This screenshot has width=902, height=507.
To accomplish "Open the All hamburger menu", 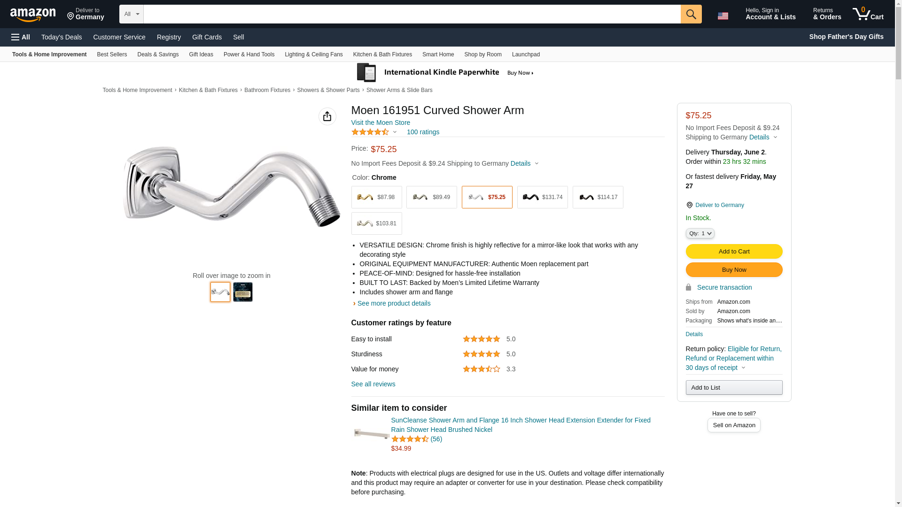I will click(21, 37).
